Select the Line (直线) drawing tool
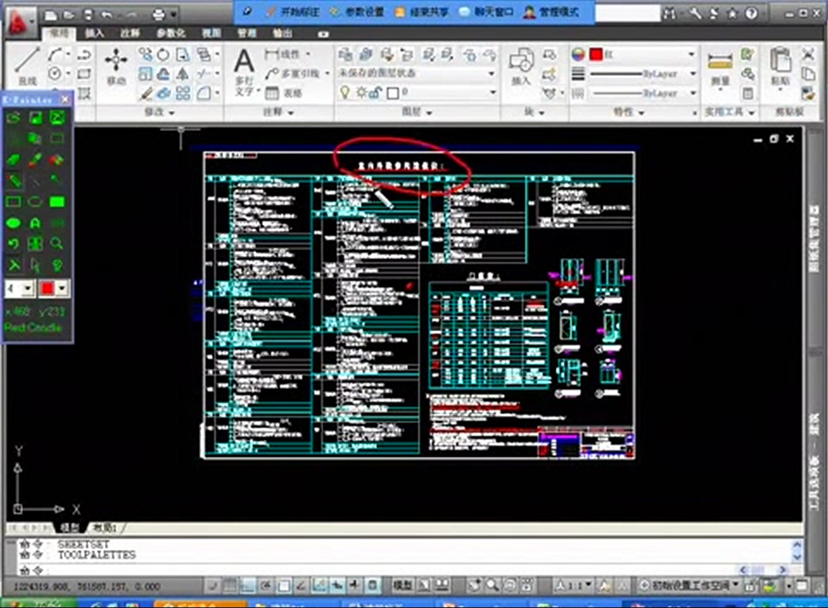 (27, 66)
